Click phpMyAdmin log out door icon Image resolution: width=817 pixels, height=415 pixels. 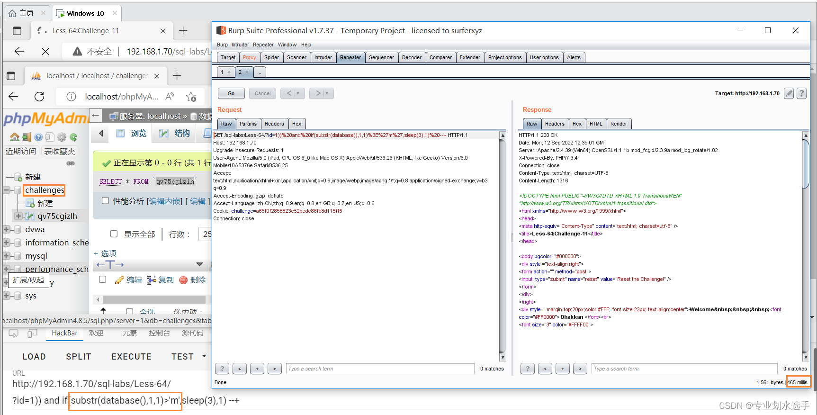click(x=27, y=137)
